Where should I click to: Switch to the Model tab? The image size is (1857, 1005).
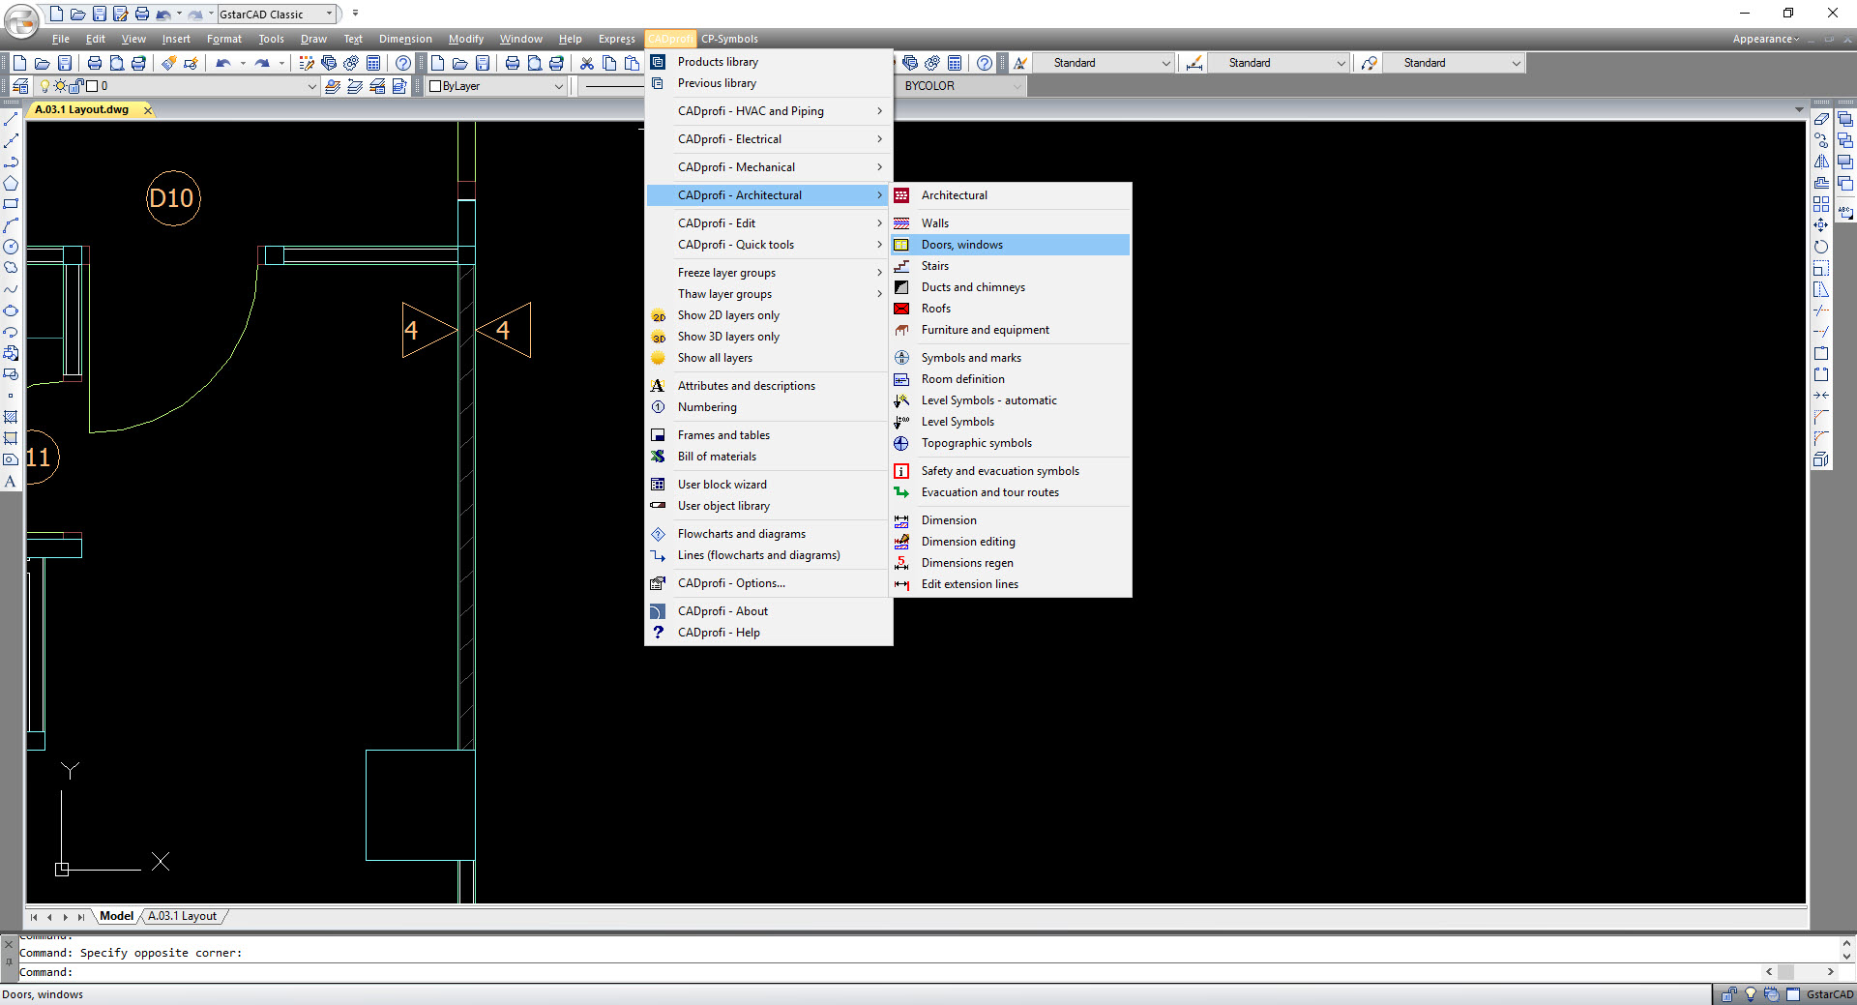pos(117,916)
